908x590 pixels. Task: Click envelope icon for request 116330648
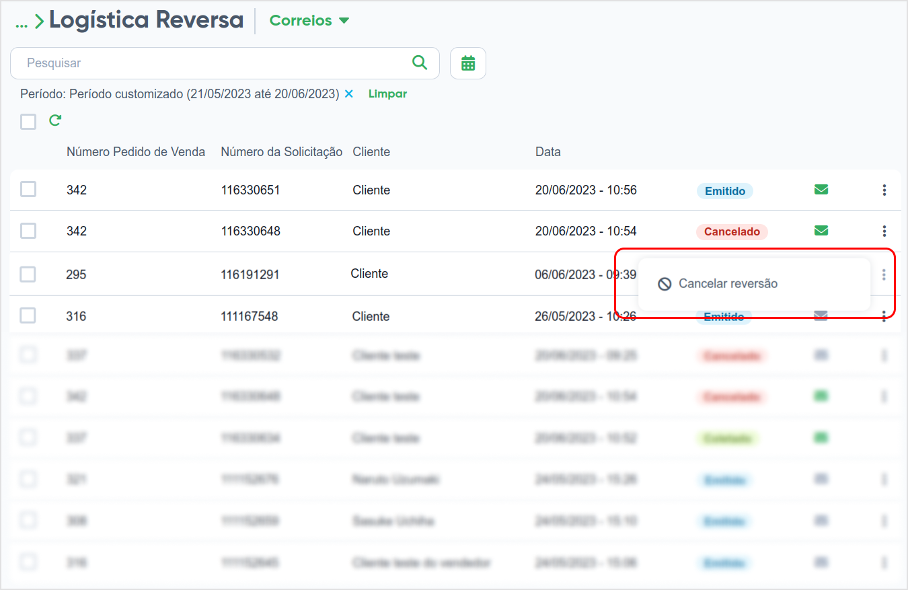click(821, 231)
